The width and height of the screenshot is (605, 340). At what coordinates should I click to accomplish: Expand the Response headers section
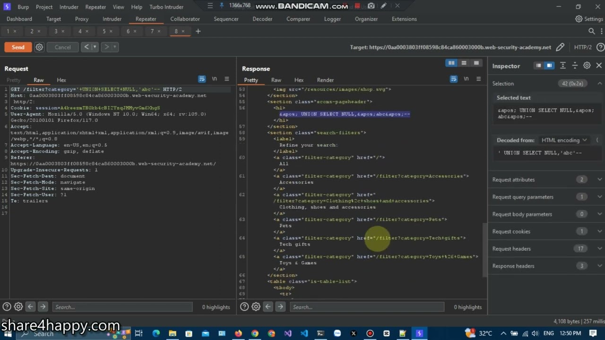coord(600,266)
